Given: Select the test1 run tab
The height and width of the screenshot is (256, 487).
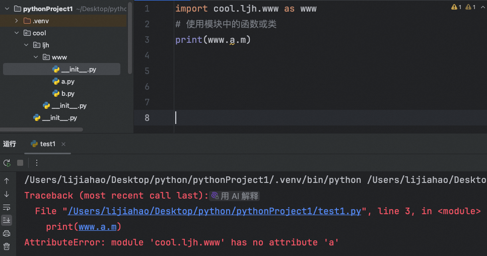Looking at the screenshot, I should point(47,144).
